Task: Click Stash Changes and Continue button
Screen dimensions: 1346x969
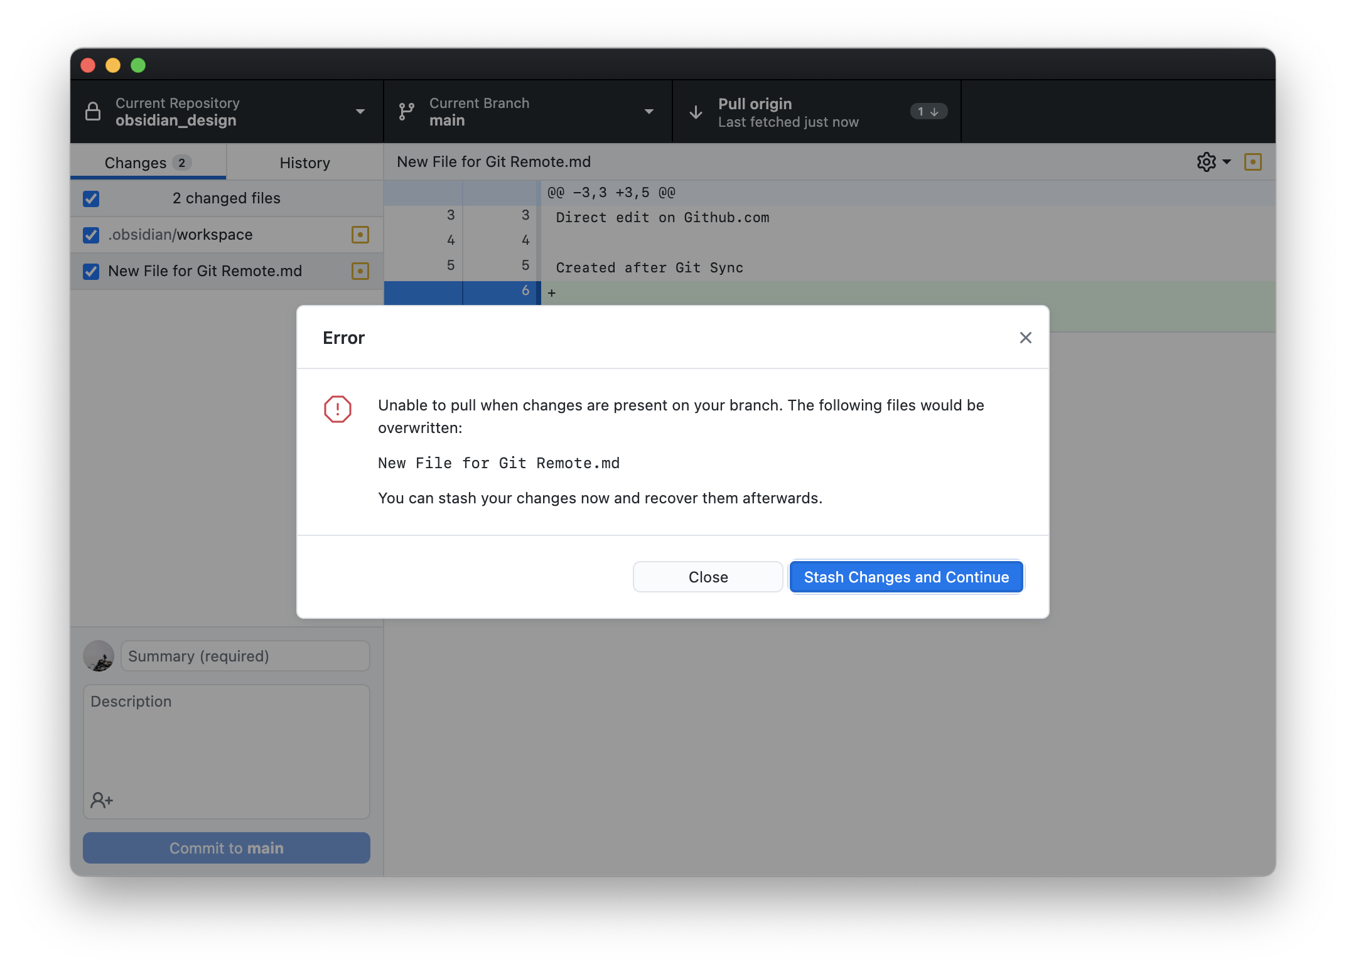Action: [905, 576]
